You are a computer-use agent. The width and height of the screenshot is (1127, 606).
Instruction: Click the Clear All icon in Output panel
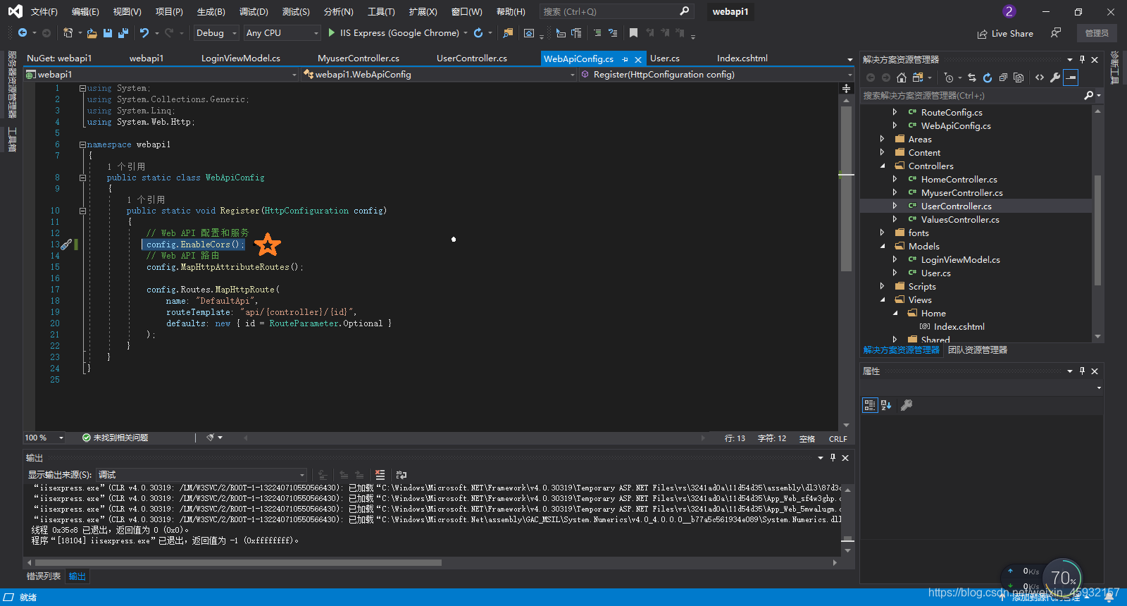click(380, 475)
